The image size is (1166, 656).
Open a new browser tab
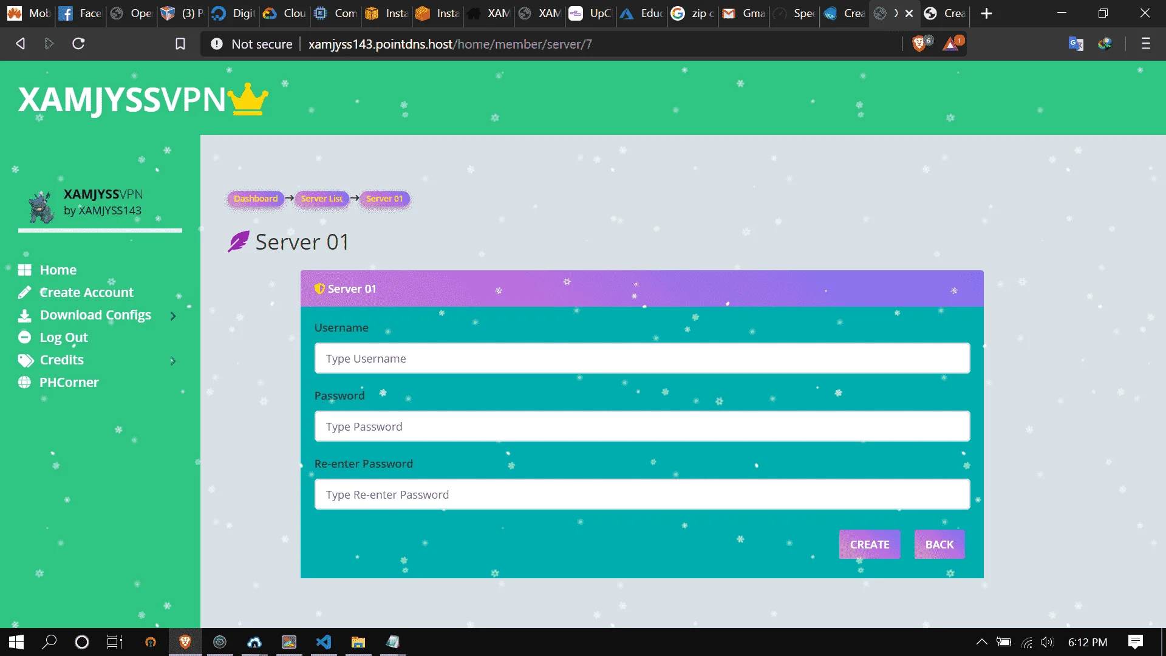click(987, 13)
